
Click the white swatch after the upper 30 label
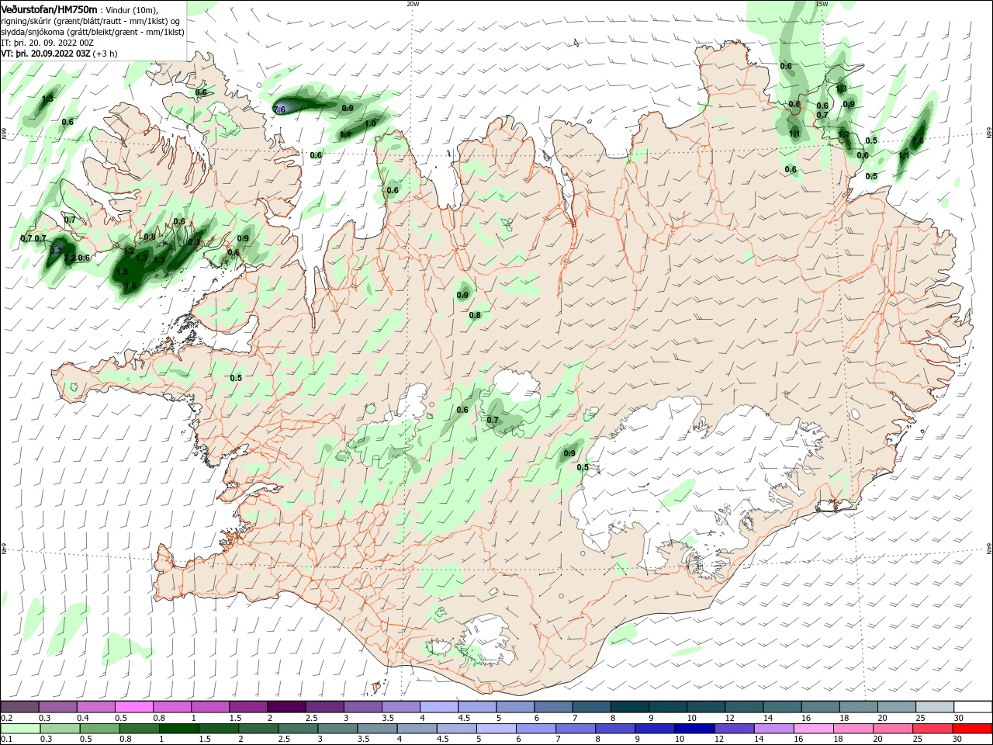pyautogui.click(x=974, y=706)
